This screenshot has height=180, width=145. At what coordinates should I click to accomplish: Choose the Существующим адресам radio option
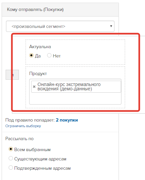[11, 158]
